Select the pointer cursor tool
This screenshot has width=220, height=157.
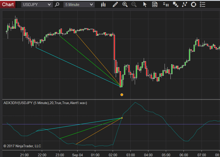pos(145,4)
